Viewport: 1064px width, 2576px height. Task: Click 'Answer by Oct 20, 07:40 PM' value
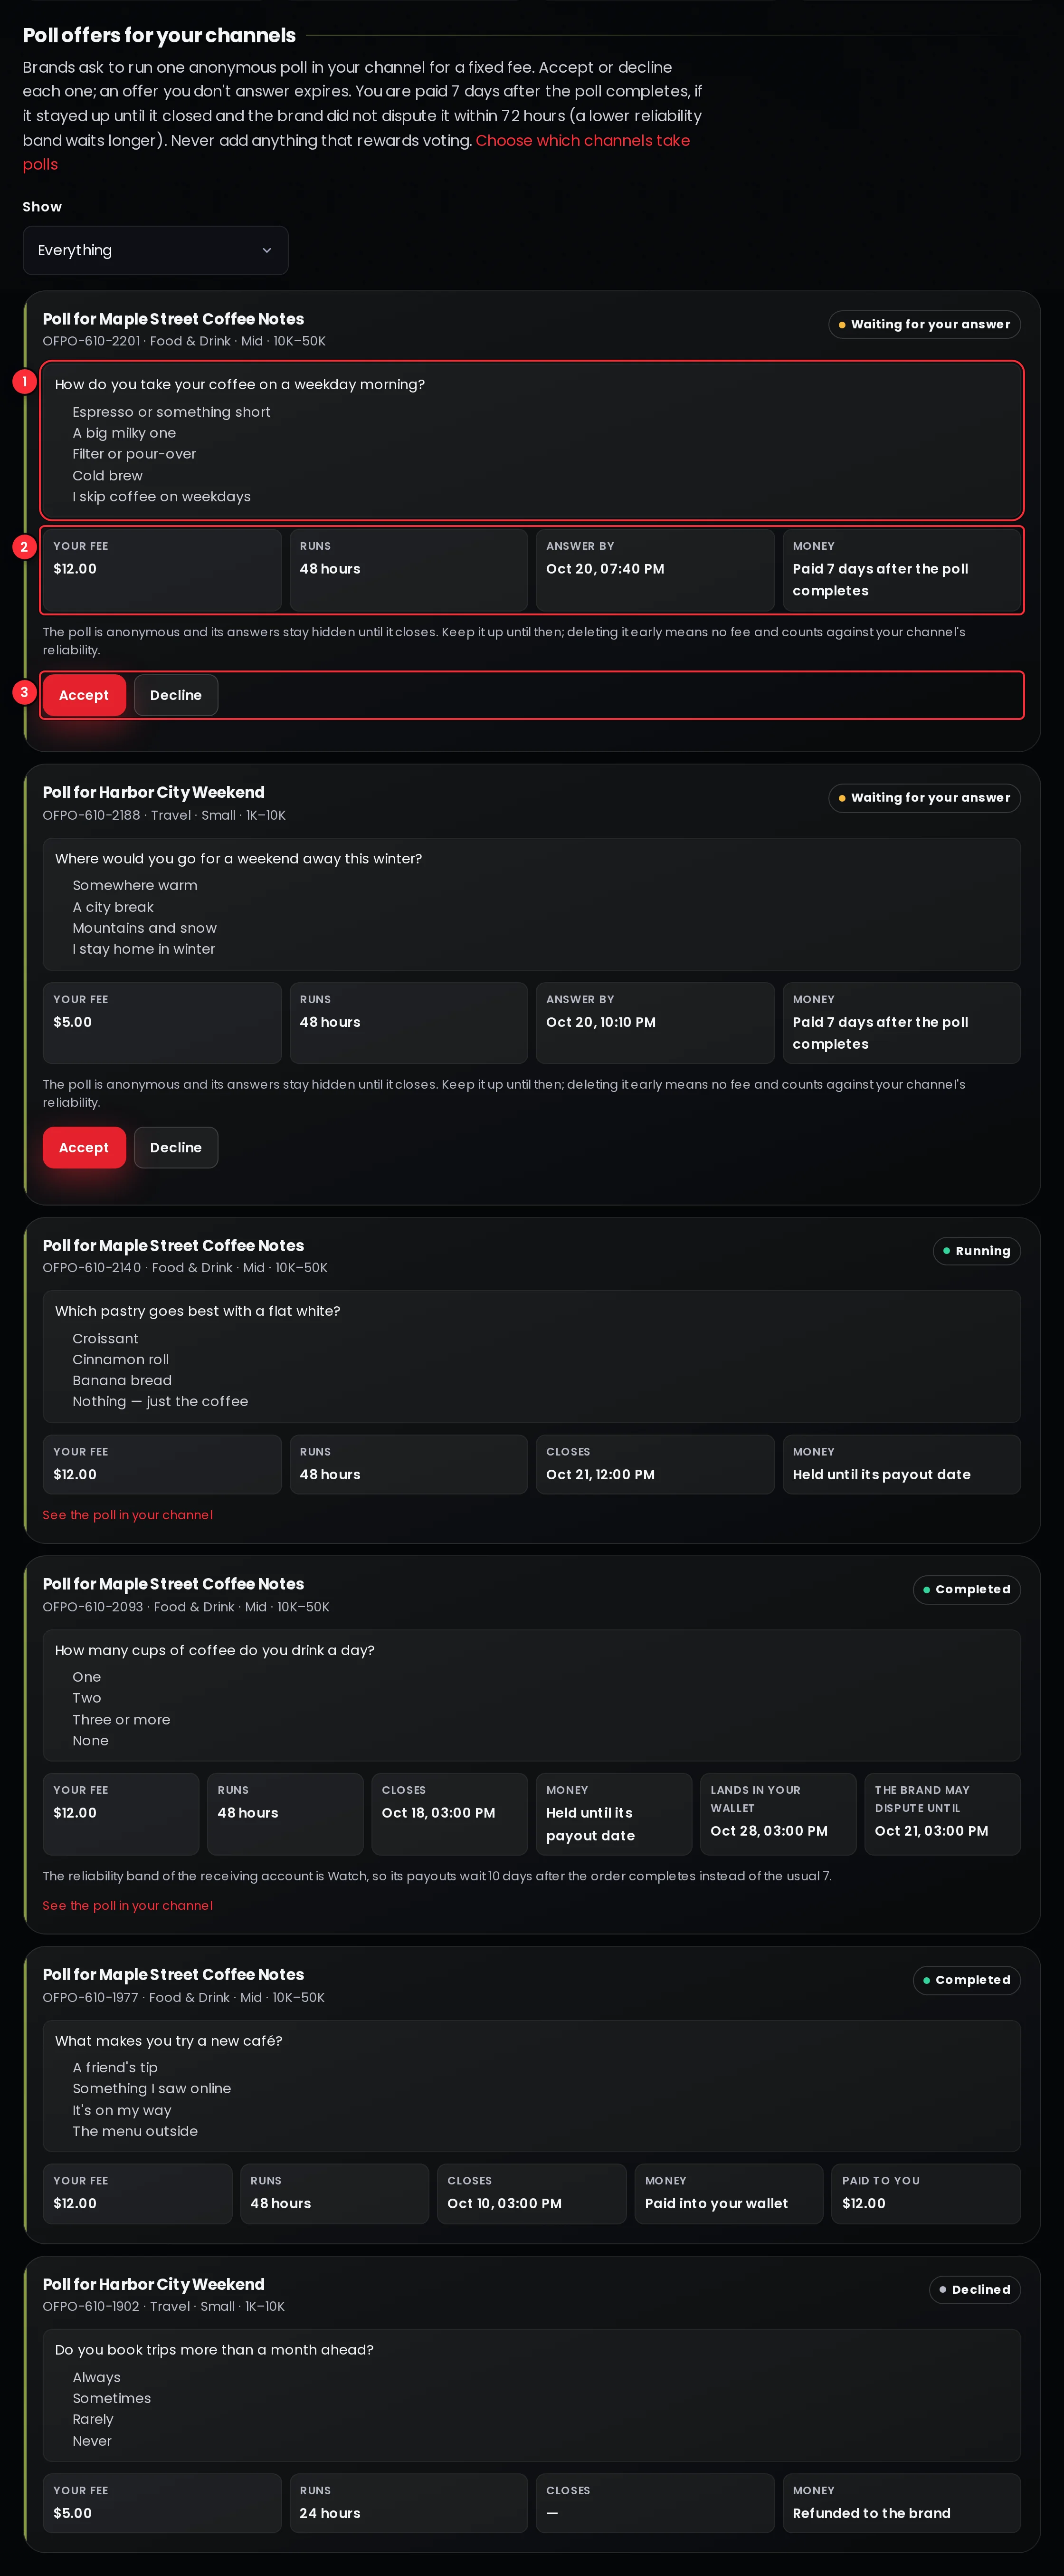(x=605, y=569)
